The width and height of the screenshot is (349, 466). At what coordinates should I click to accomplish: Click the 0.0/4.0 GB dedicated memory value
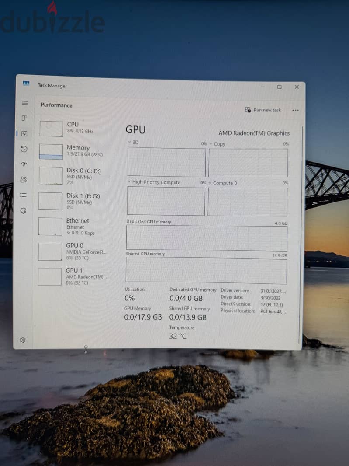(x=186, y=298)
